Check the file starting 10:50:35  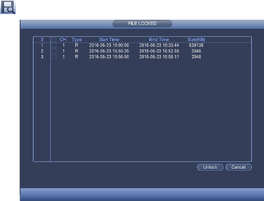point(54,51)
